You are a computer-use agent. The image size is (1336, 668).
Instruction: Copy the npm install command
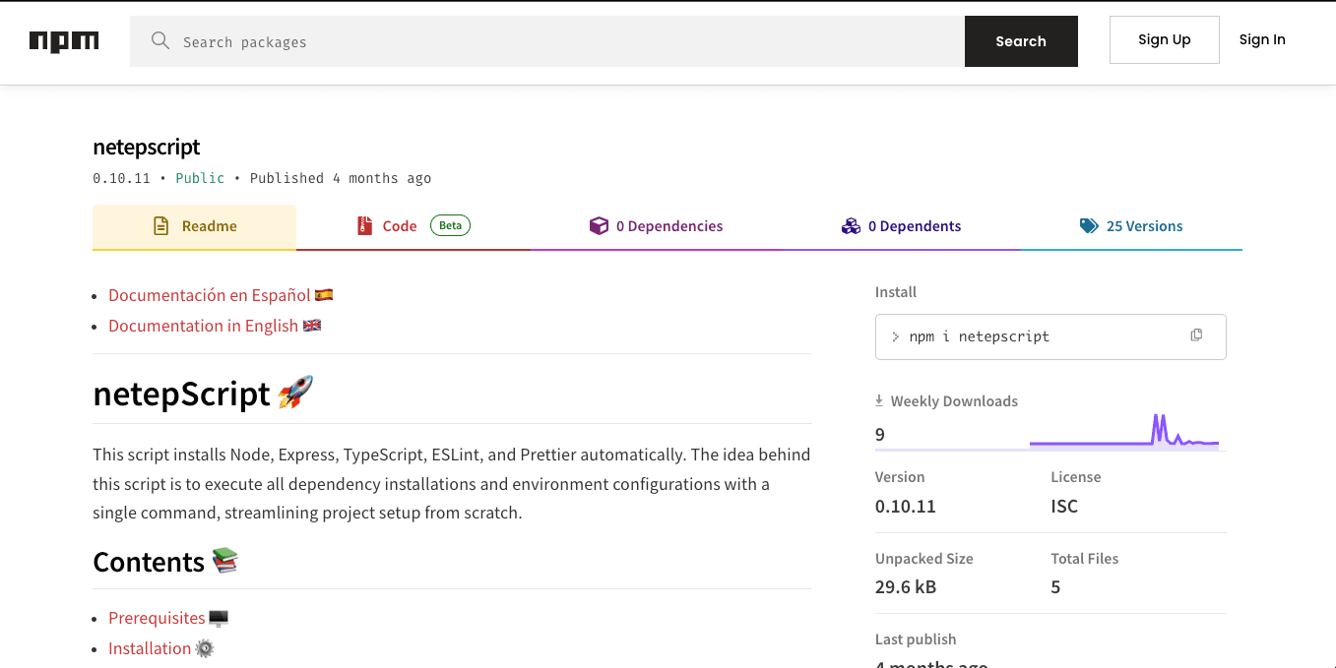pyautogui.click(x=1196, y=335)
